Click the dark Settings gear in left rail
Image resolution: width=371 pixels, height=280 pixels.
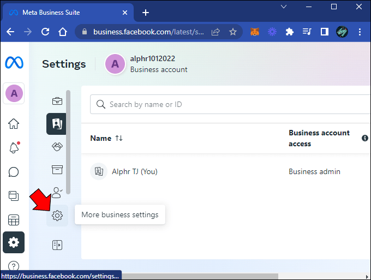click(x=14, y=242)
